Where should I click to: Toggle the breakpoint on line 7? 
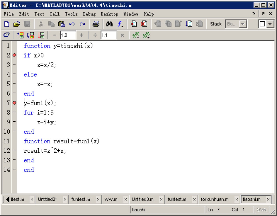[14, 103]
